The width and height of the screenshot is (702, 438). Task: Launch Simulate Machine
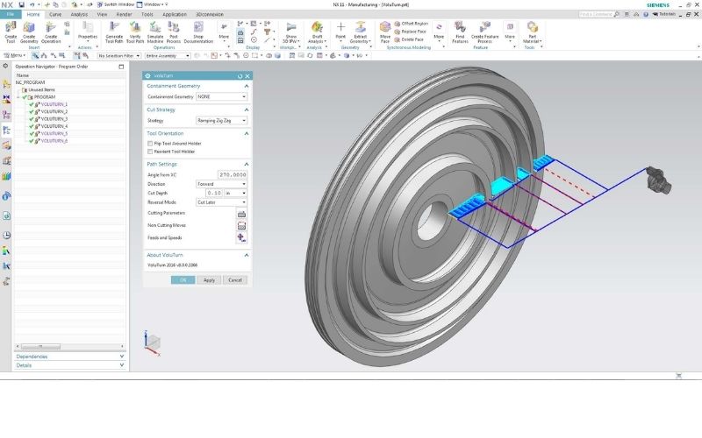(155, 32)
